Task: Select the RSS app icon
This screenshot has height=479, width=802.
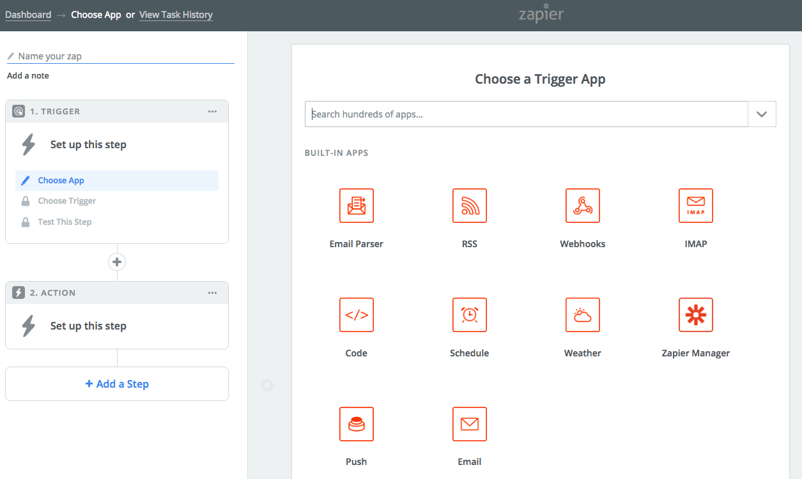Action: point(470,206)
